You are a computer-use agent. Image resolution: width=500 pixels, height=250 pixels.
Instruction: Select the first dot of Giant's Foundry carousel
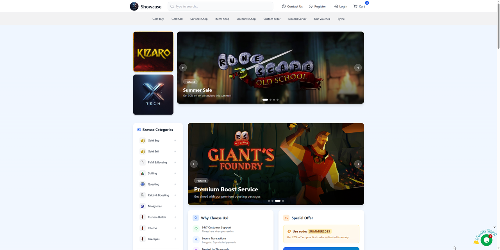pyautogui.click(x=269, y=201)
